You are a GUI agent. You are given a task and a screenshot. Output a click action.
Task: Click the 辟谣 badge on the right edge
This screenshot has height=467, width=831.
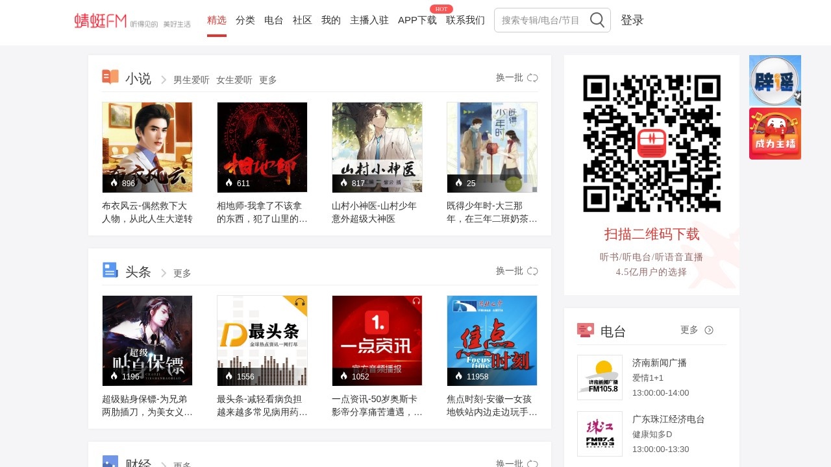point(775,80)
